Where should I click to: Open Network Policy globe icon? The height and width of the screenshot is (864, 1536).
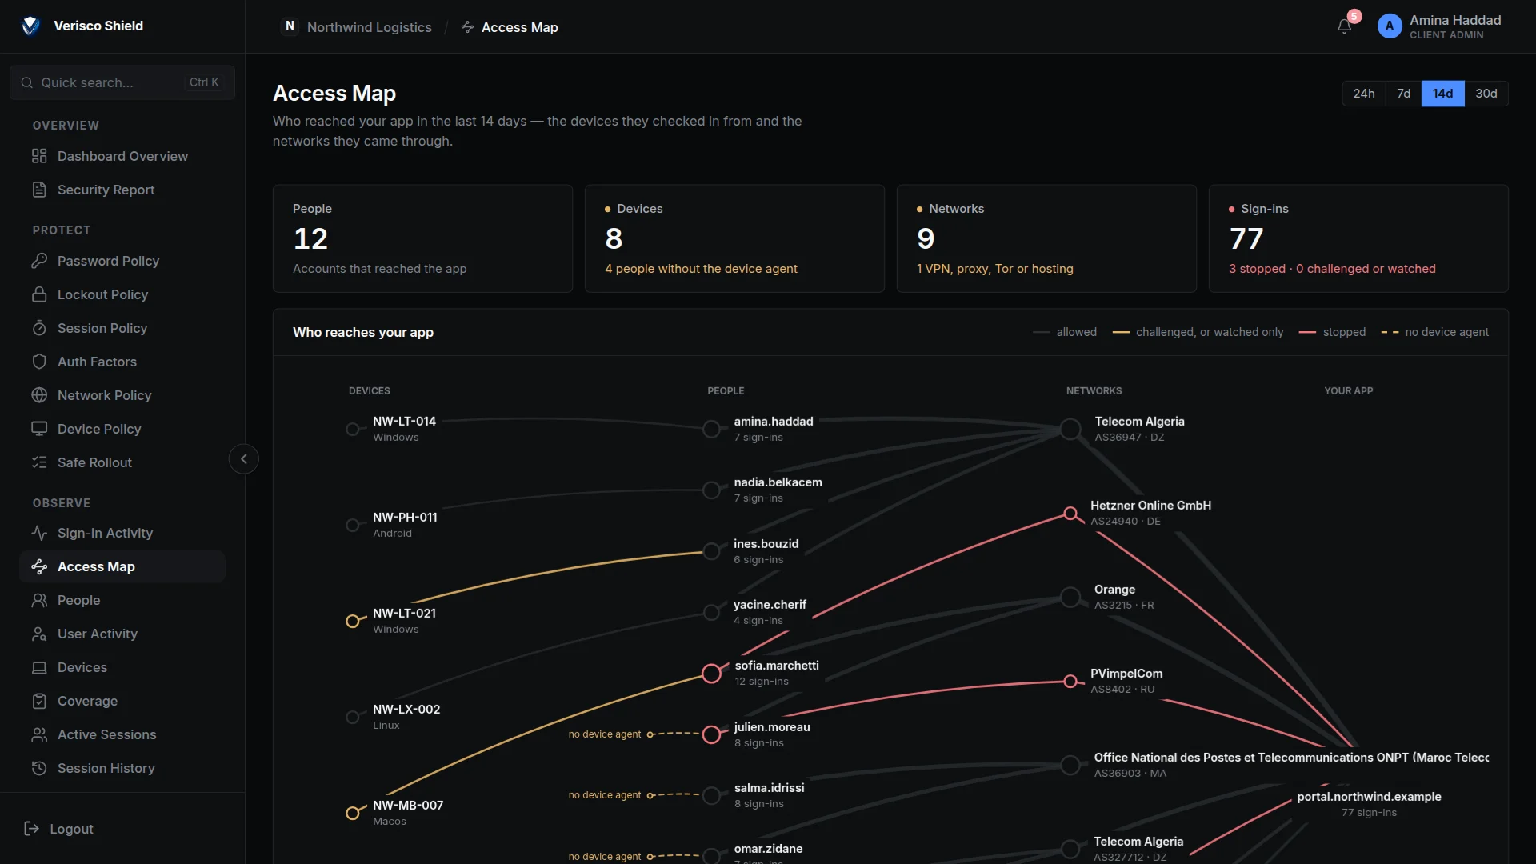tap(39, 395)
